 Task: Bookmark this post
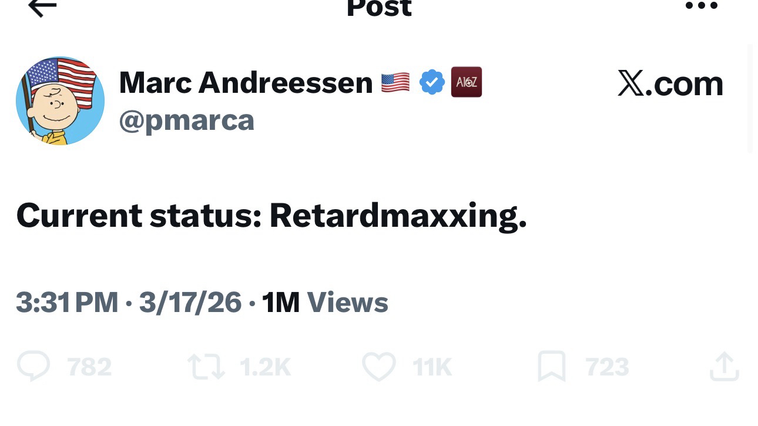[x=552, y=367]
